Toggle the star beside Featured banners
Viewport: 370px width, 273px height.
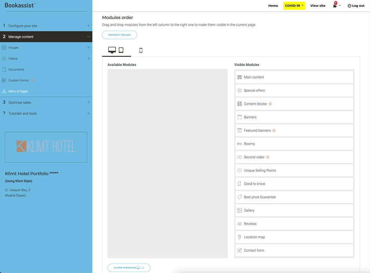tap(274, 130)
